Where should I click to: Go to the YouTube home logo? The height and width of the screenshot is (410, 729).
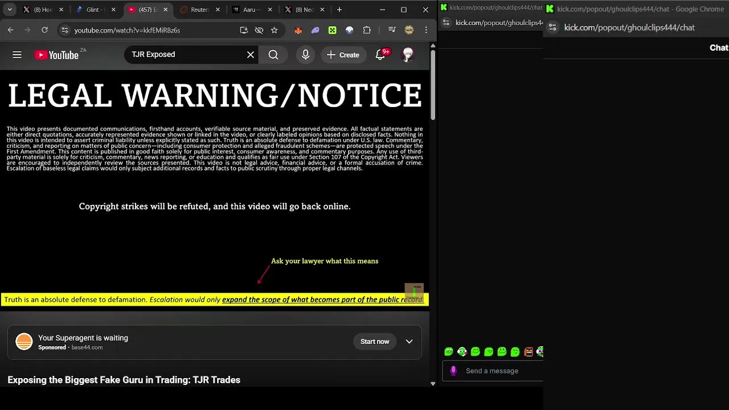[x=56, y=55]
